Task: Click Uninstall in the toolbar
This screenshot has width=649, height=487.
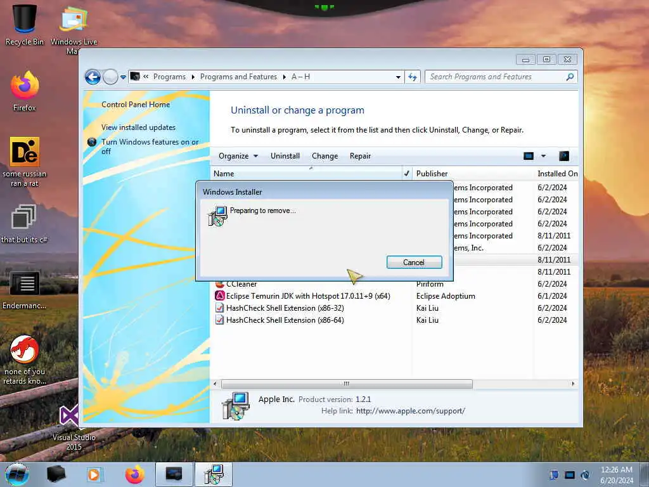Action: [x=285, y=156]
